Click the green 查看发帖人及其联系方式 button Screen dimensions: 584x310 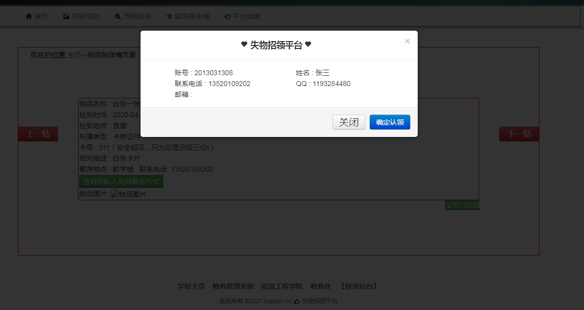[x=121, y=181]
